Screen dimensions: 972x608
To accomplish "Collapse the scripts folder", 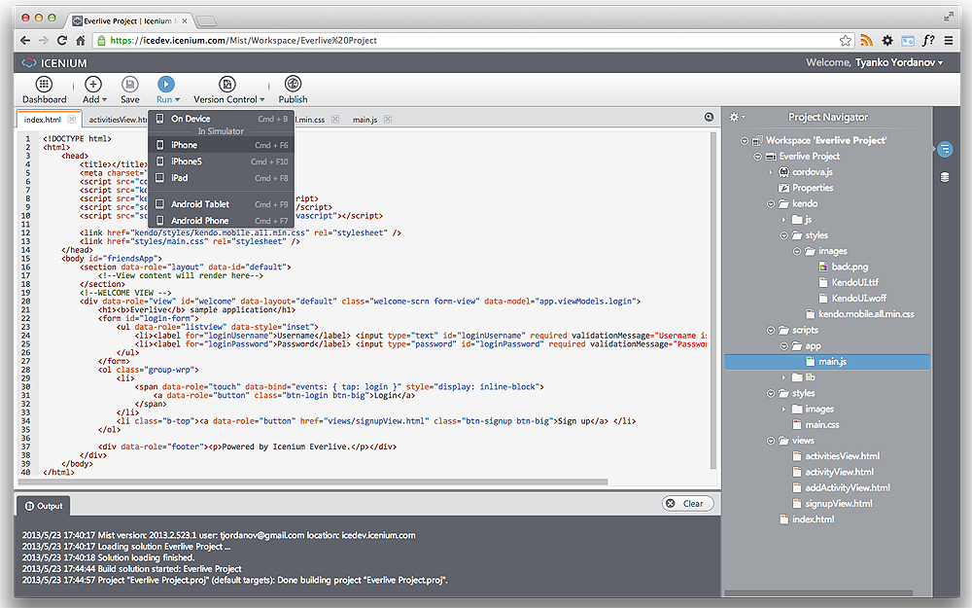I will (x=771, y=331).
